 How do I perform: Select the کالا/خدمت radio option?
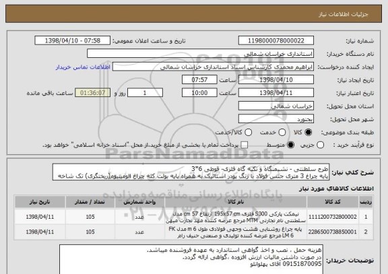(x=248, y=133)
